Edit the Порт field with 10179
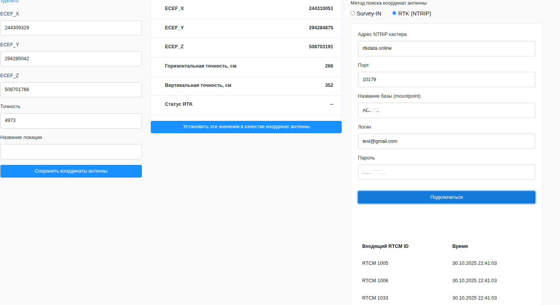Screen dimensions: 560x305 click(446, 80)
